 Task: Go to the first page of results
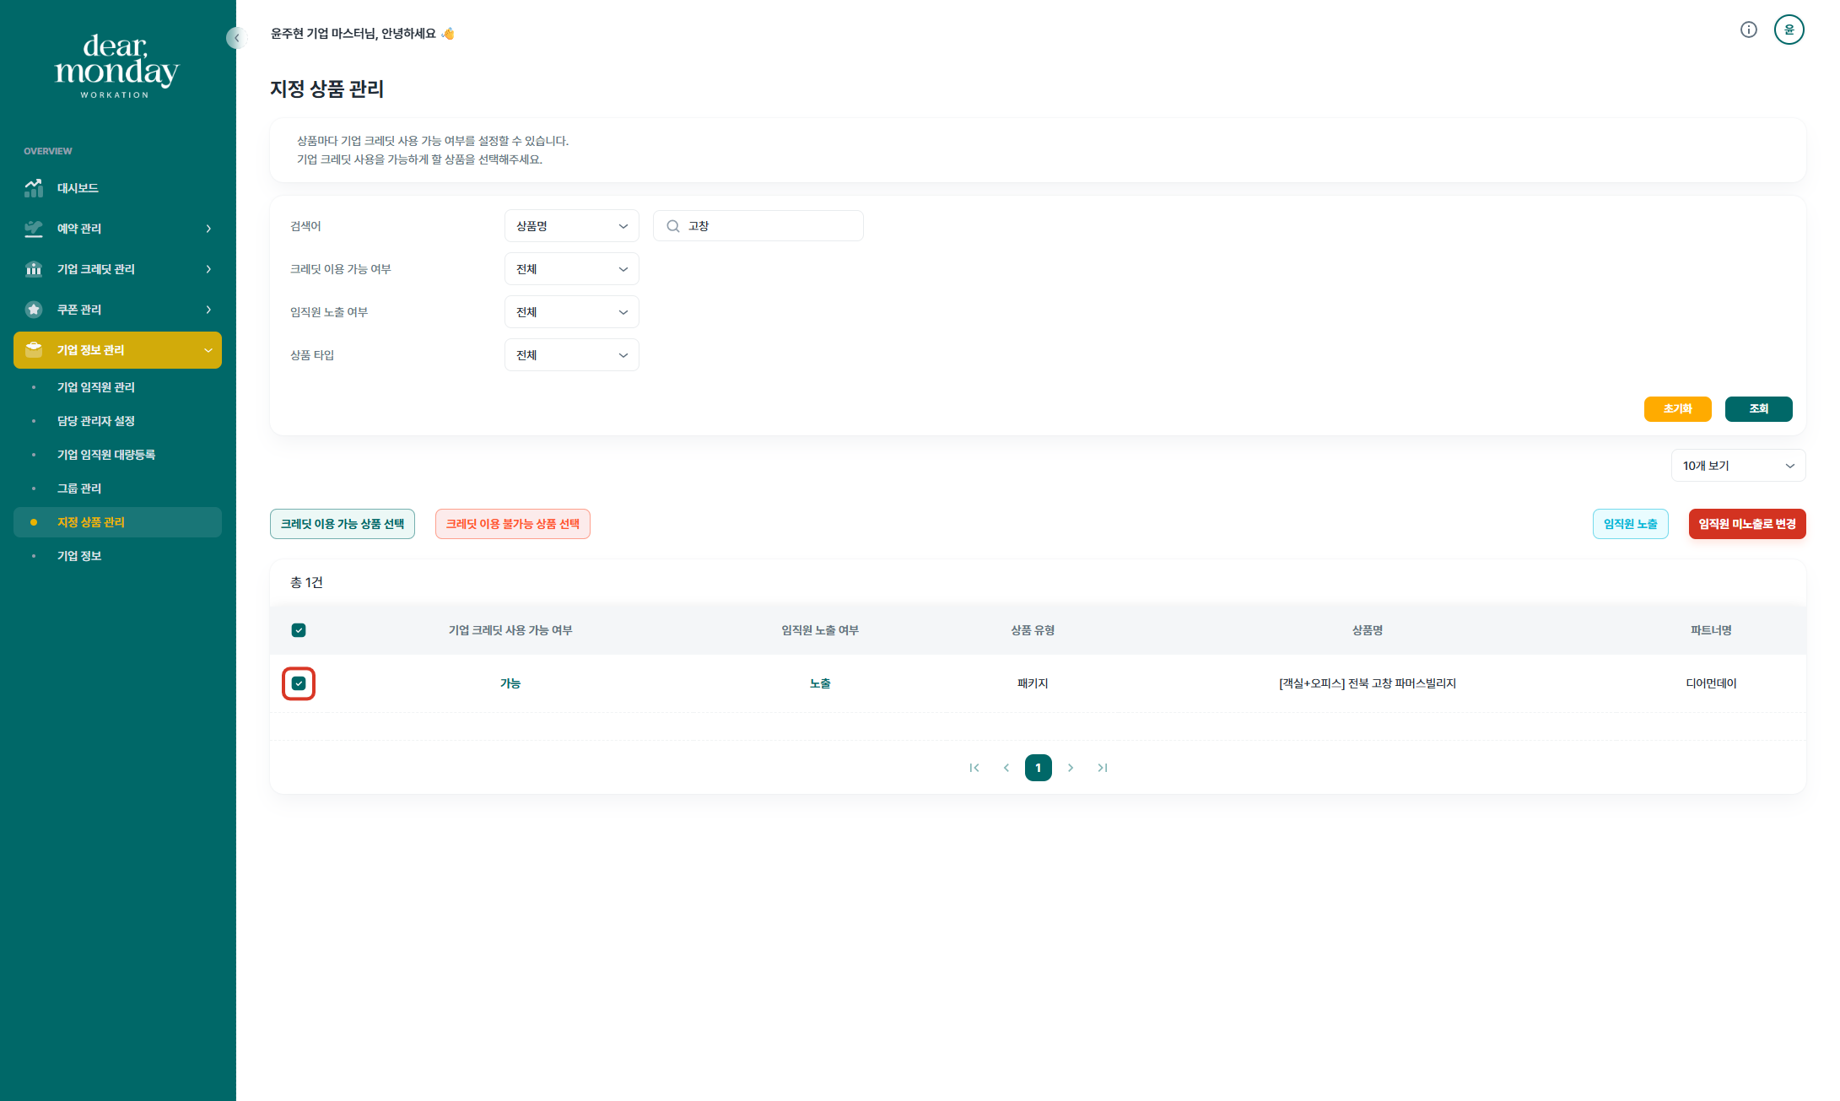pos(974,768)
